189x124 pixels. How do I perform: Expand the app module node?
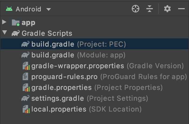[x=4, y=22]
